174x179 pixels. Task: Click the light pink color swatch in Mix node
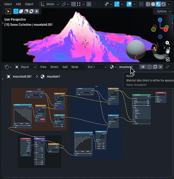coord(42,119)
